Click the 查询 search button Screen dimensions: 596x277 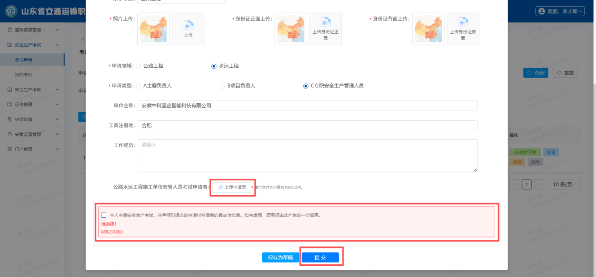tap(536, 73)
